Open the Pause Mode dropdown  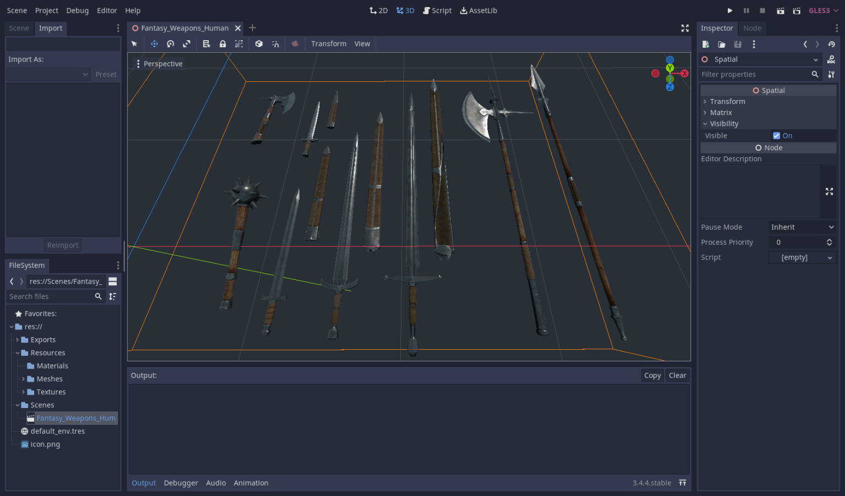(802, 227)
